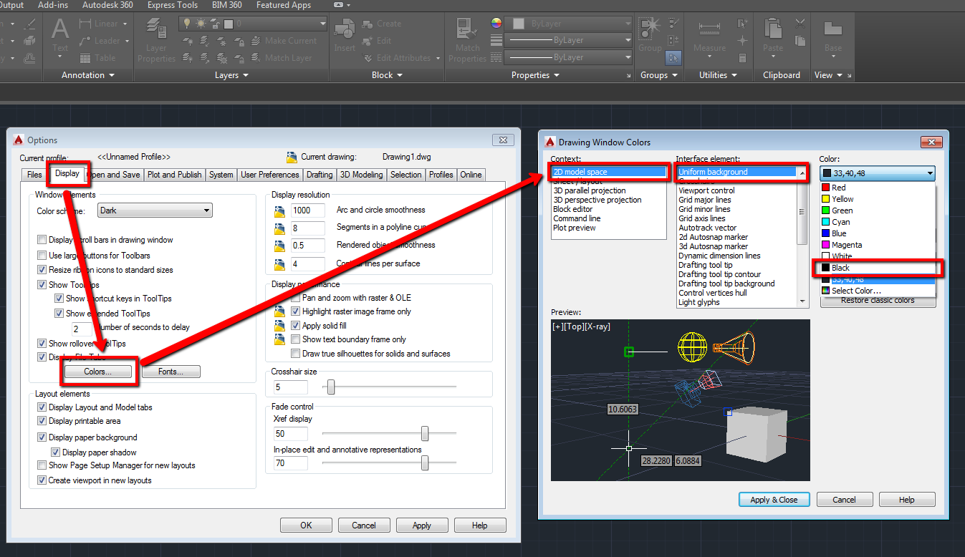Select Block editor in Context list
This screenshot has height=557, width=965.
pyautogui.click(x=573, y=209)
